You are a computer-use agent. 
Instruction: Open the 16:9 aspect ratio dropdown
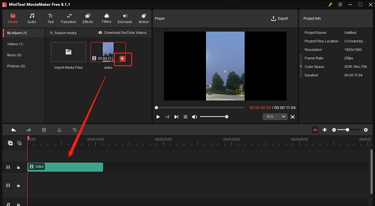(275, 117)
